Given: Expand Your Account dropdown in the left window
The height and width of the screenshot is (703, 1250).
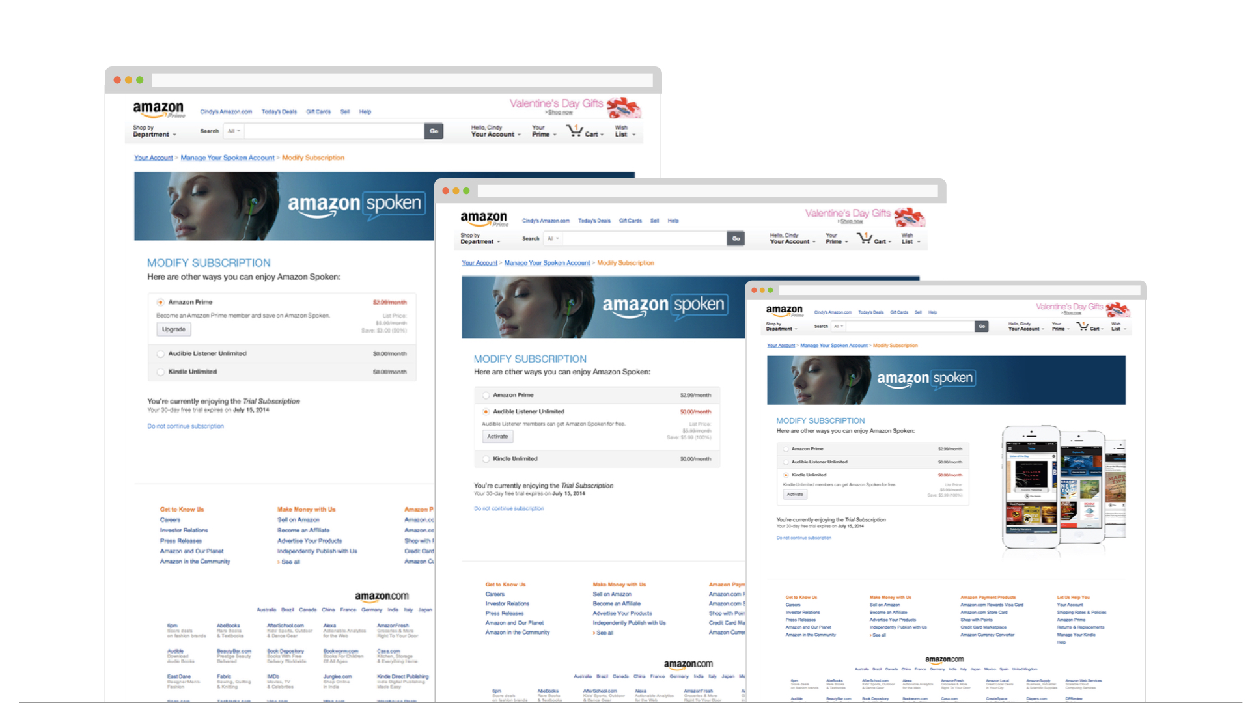Looking at the screenshot, I should [495, 131].
